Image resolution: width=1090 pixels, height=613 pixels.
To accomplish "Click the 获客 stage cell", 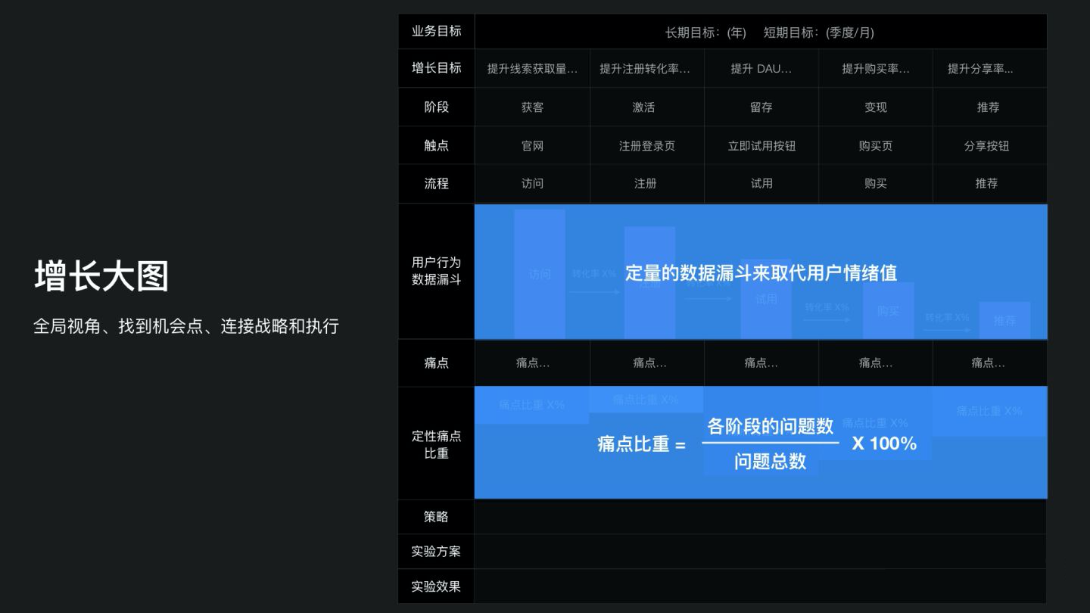I will tap(531, 107).
